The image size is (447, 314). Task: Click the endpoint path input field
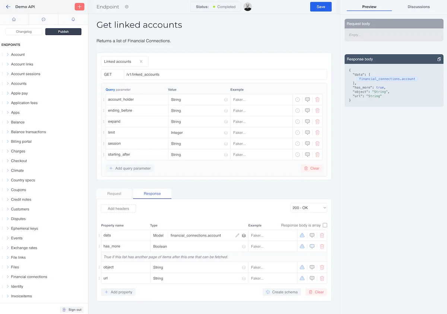click(225, 74)
